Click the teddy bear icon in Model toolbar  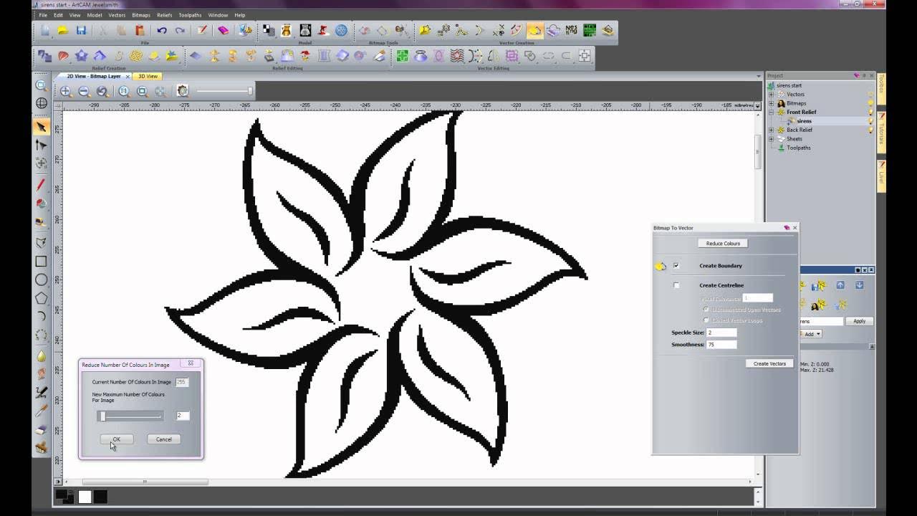[x=287, y=30]
